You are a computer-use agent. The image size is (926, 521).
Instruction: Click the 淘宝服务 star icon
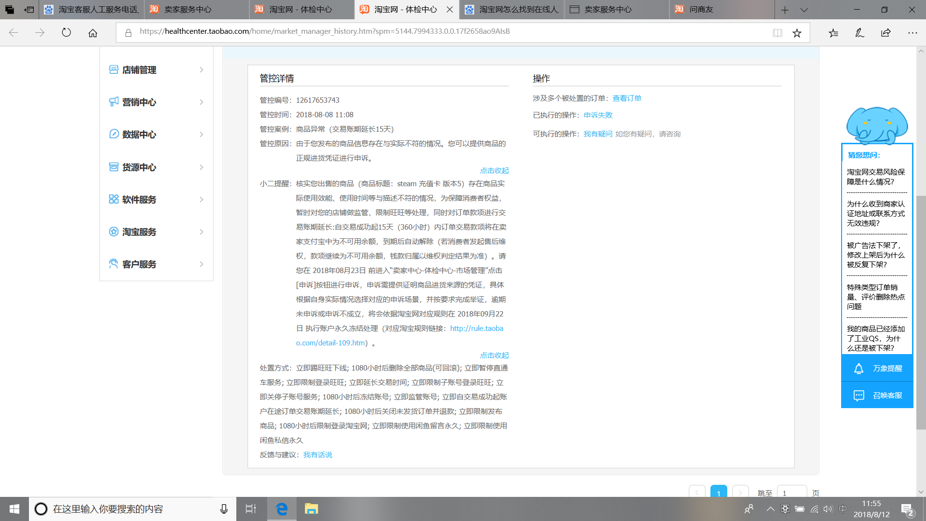[114, 232]
